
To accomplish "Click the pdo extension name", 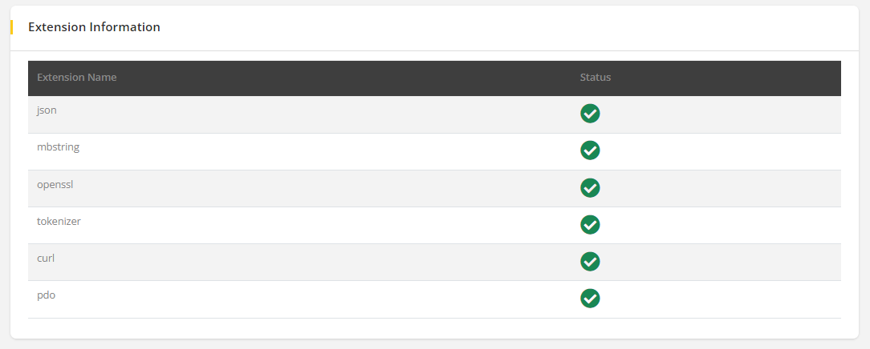I will pos(46,295).
